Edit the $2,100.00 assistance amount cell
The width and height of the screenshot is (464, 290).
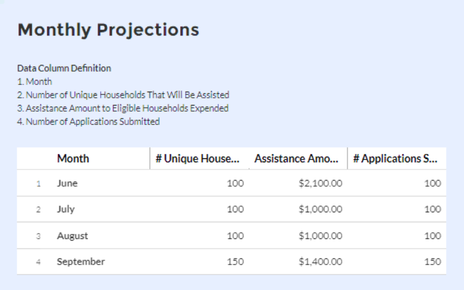320,183
